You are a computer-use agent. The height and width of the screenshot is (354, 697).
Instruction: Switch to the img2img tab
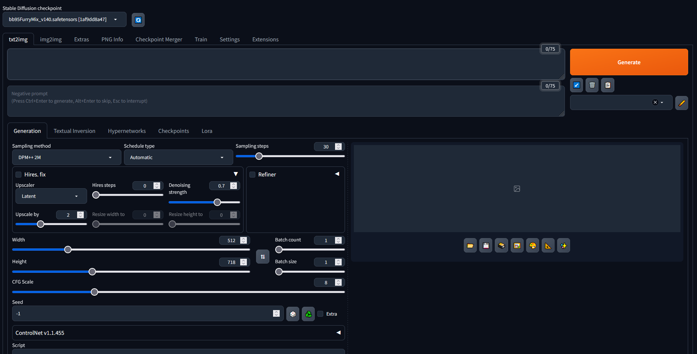[51, 39]
